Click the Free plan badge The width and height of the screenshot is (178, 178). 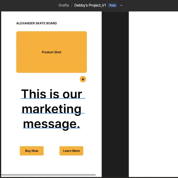coord(112,5)
